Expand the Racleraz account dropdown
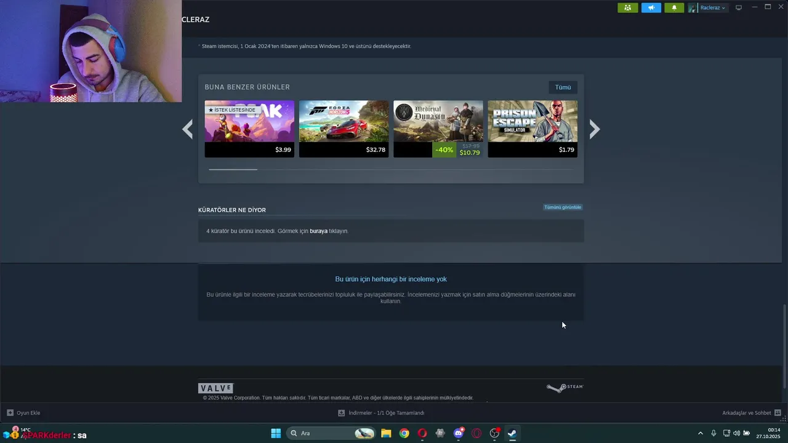788x443 pixels. coord(712,8)
